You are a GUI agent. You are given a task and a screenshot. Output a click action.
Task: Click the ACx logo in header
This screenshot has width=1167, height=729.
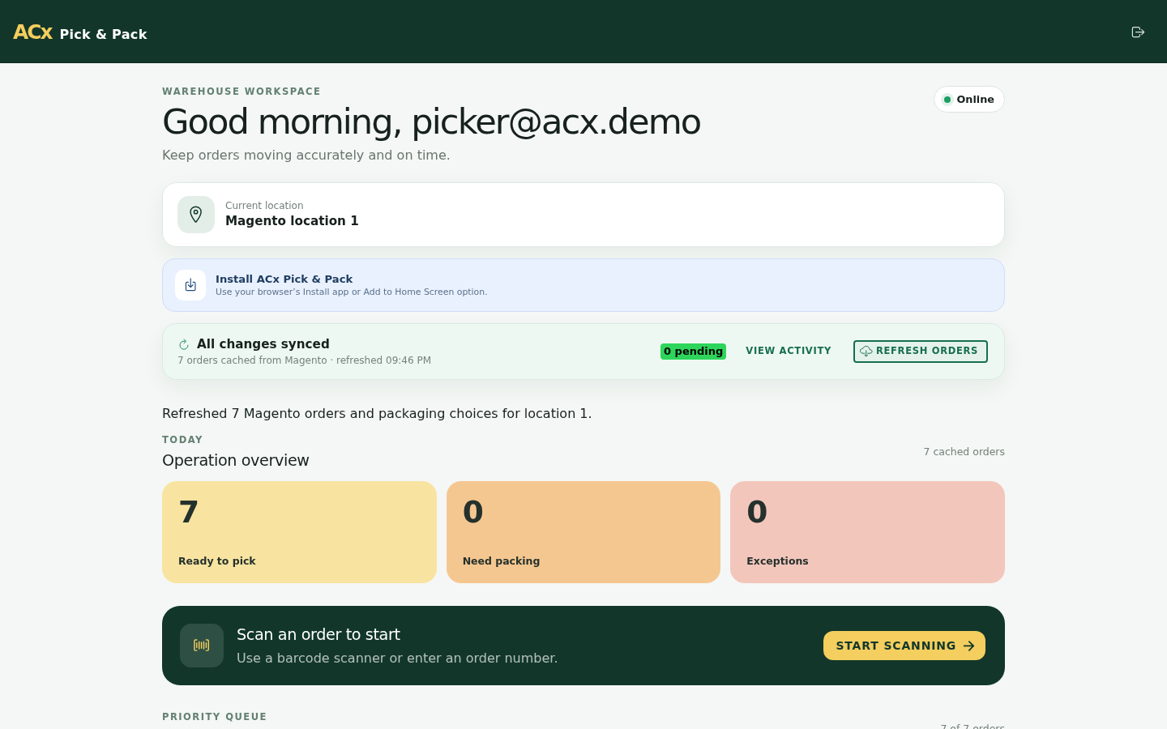click(32, 32)
